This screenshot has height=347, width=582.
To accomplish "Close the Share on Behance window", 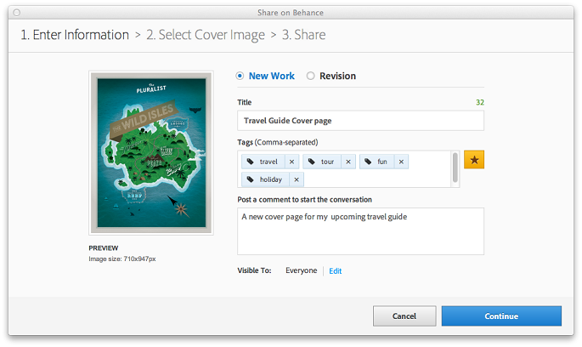I will [17, 13].
